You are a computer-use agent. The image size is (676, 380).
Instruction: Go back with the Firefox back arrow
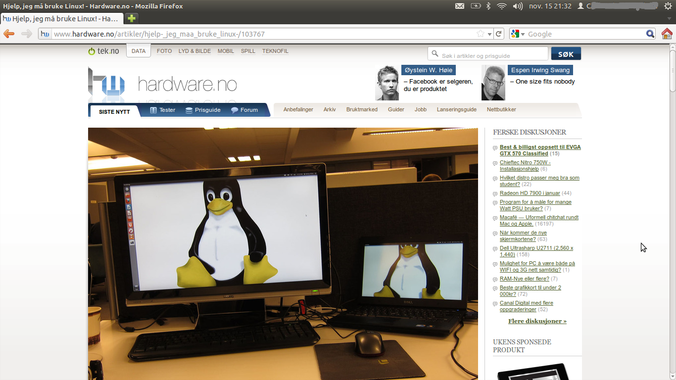tap(9, 34)
